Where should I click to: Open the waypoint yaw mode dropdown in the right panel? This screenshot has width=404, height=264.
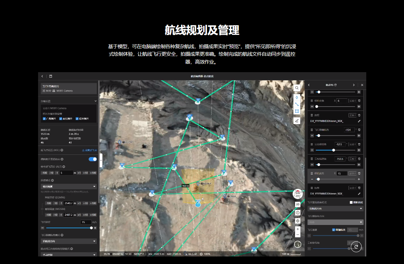(335, 209)
